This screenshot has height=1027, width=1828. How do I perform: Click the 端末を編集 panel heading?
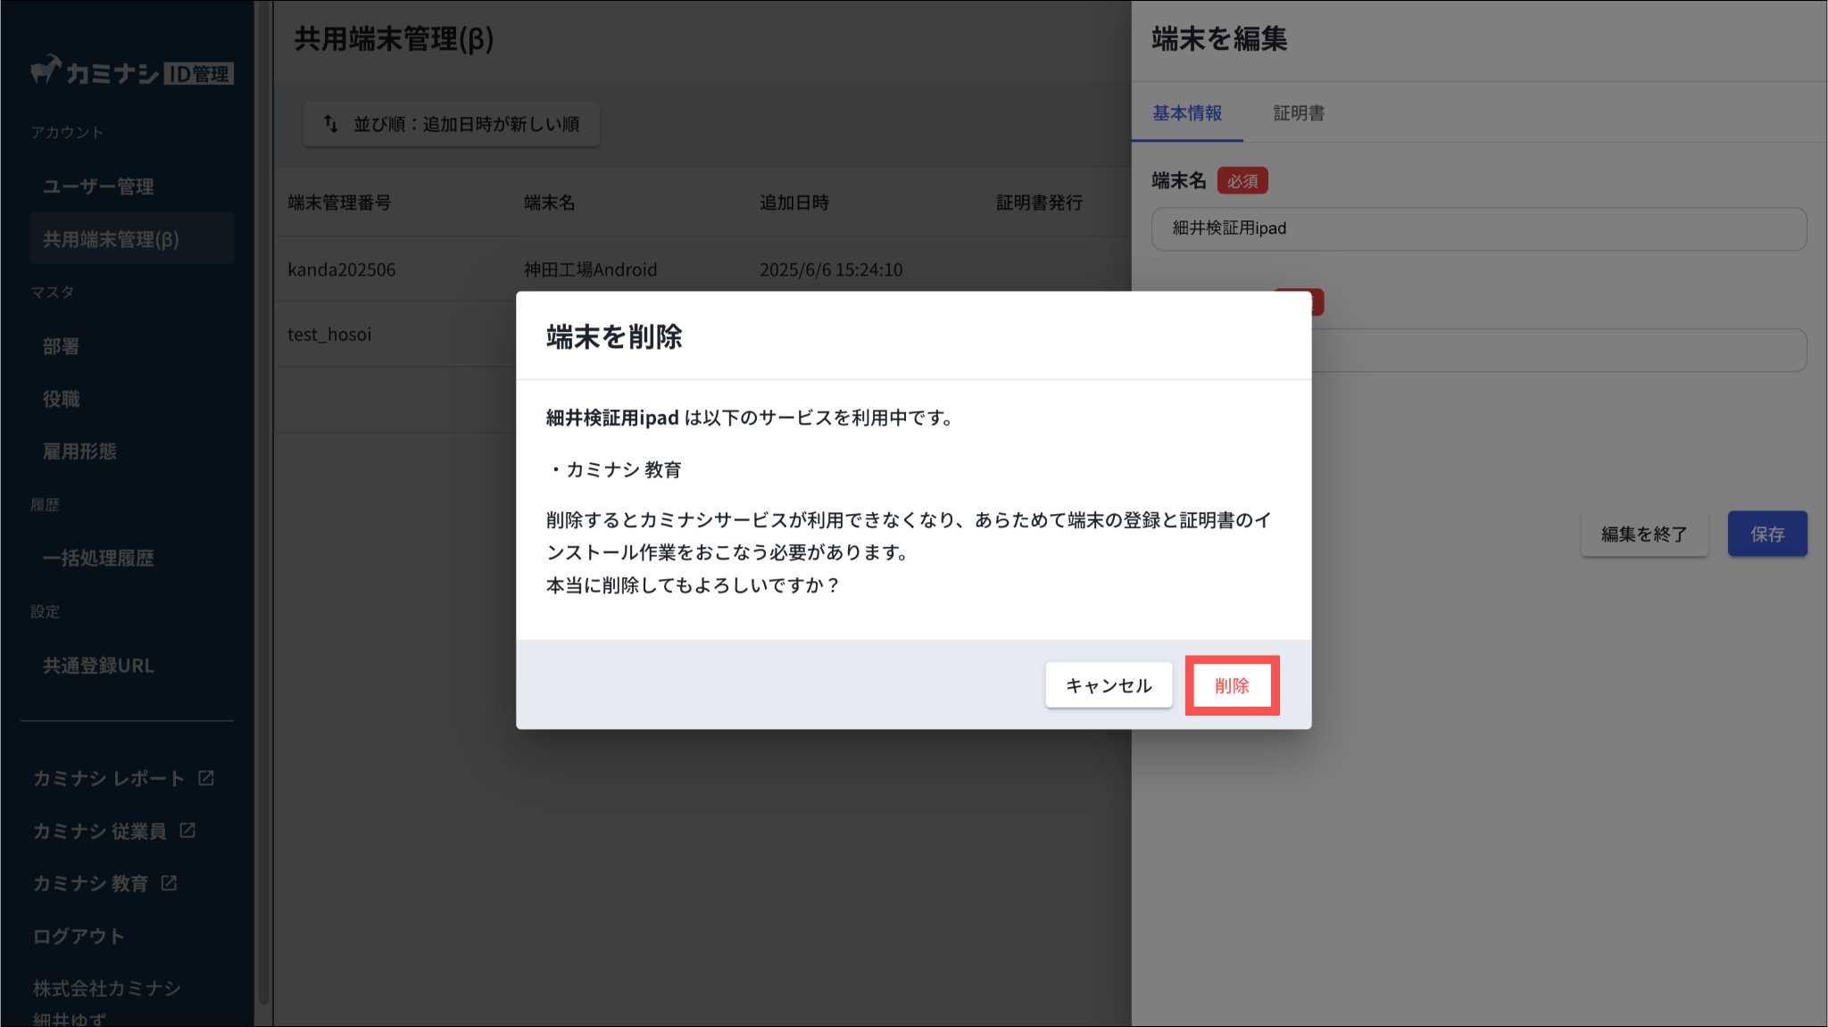[1219, 39]
